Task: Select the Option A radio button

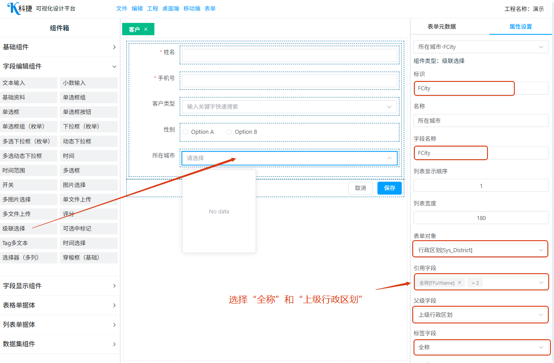Action: click(185, 132)
